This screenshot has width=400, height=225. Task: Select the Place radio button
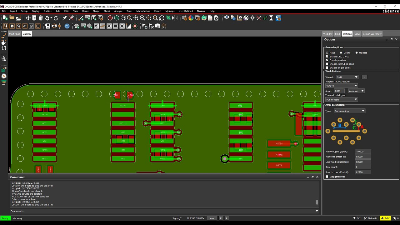[327, 53]
